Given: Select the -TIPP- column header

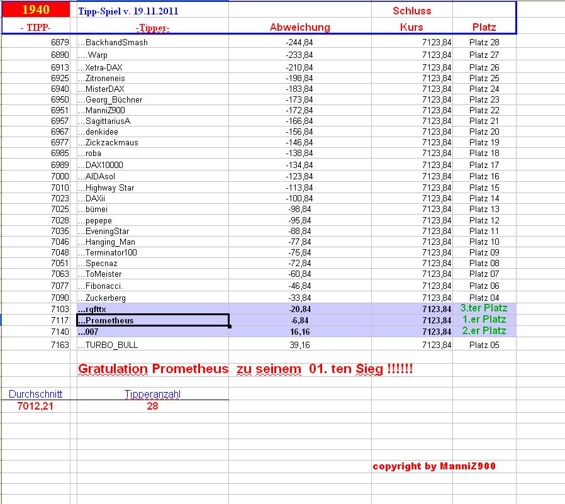Looking at the screenshot, I should point(35,27).
